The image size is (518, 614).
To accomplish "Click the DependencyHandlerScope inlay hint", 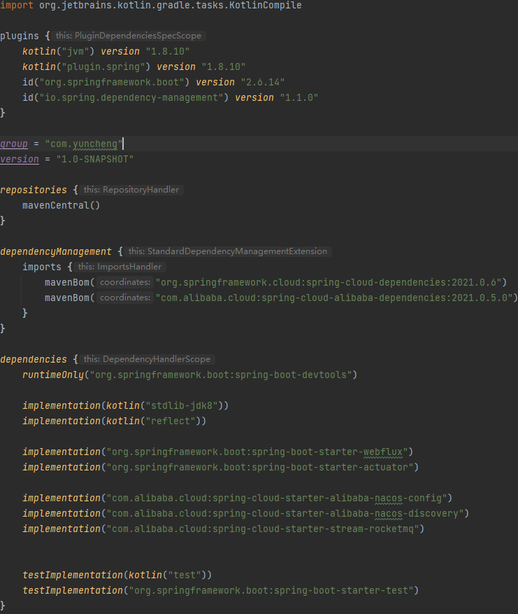I will point(147,359).
